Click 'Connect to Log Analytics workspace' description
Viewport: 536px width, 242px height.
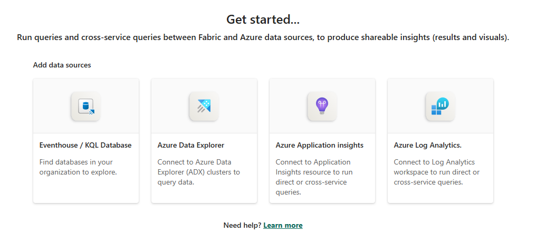pyautogui.click(x=436, y=172)
